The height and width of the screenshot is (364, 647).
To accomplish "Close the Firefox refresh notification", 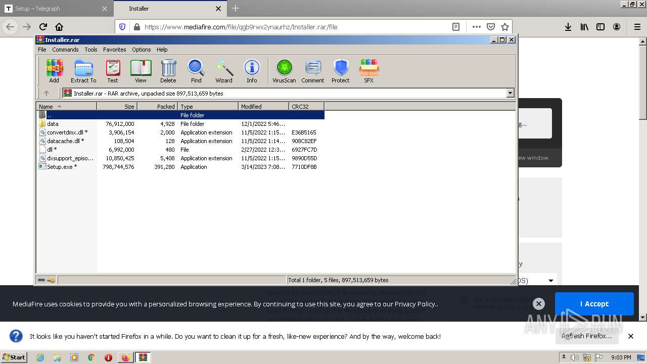I will 631,336.
